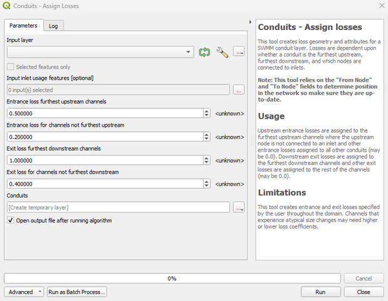Open inlet usage features selection dialog
The image size is (388, 301).
[238, 90]
